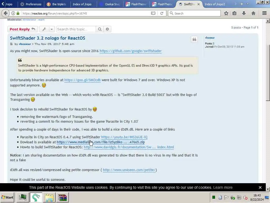Click the topic search magnifier button
Screen dimensions: 270x203
[100, 29]
